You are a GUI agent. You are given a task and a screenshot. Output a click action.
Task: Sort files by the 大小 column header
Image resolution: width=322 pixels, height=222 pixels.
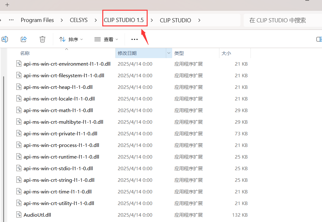point(226,53)
